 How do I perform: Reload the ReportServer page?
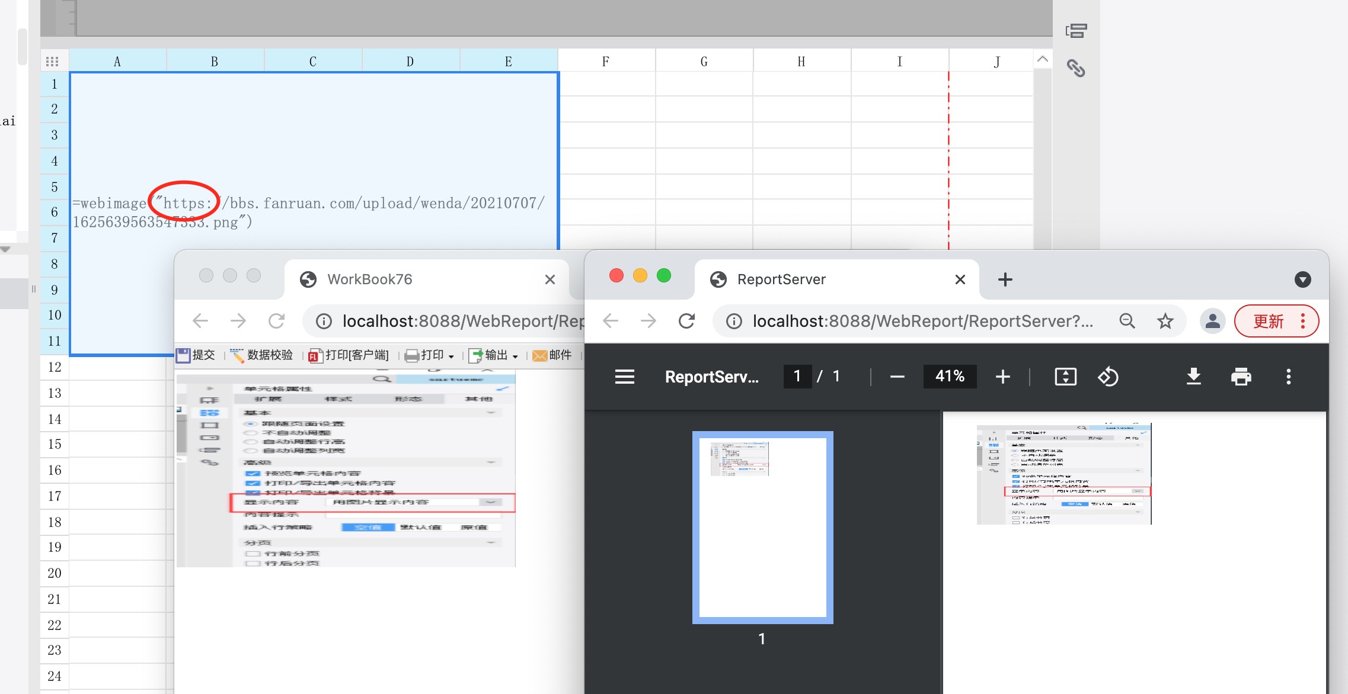686,321
